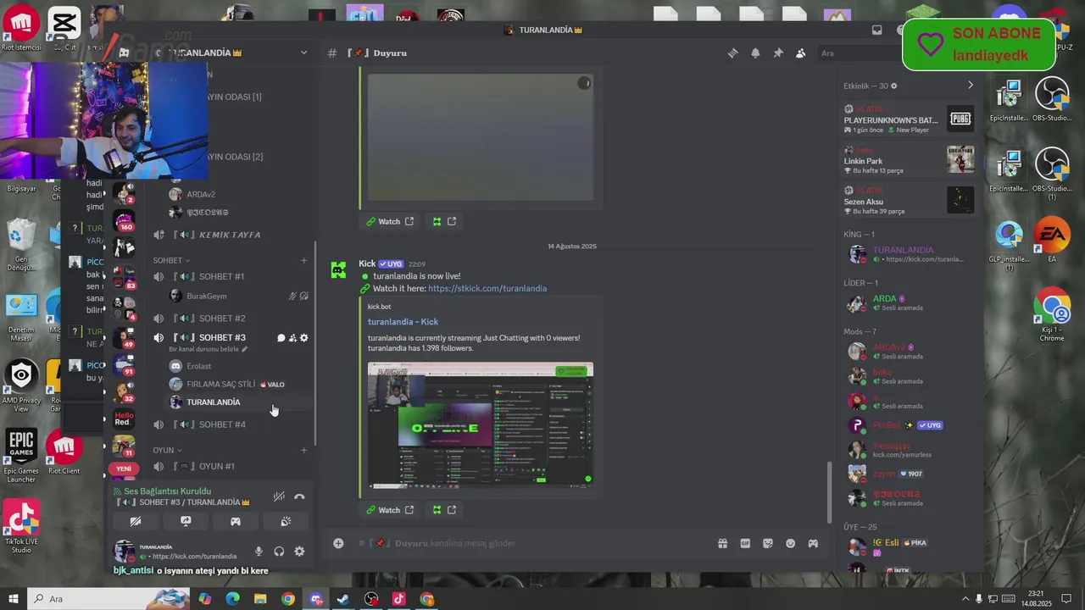The image size is (1085, 610).
Task: Mute microphone in user panel
Action: tap(259, 552)
